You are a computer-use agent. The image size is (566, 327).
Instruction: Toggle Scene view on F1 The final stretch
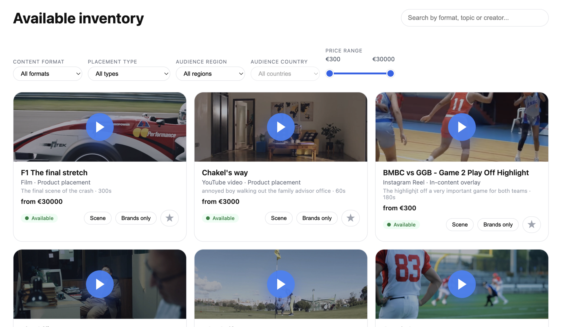click(x=98, y=218)
